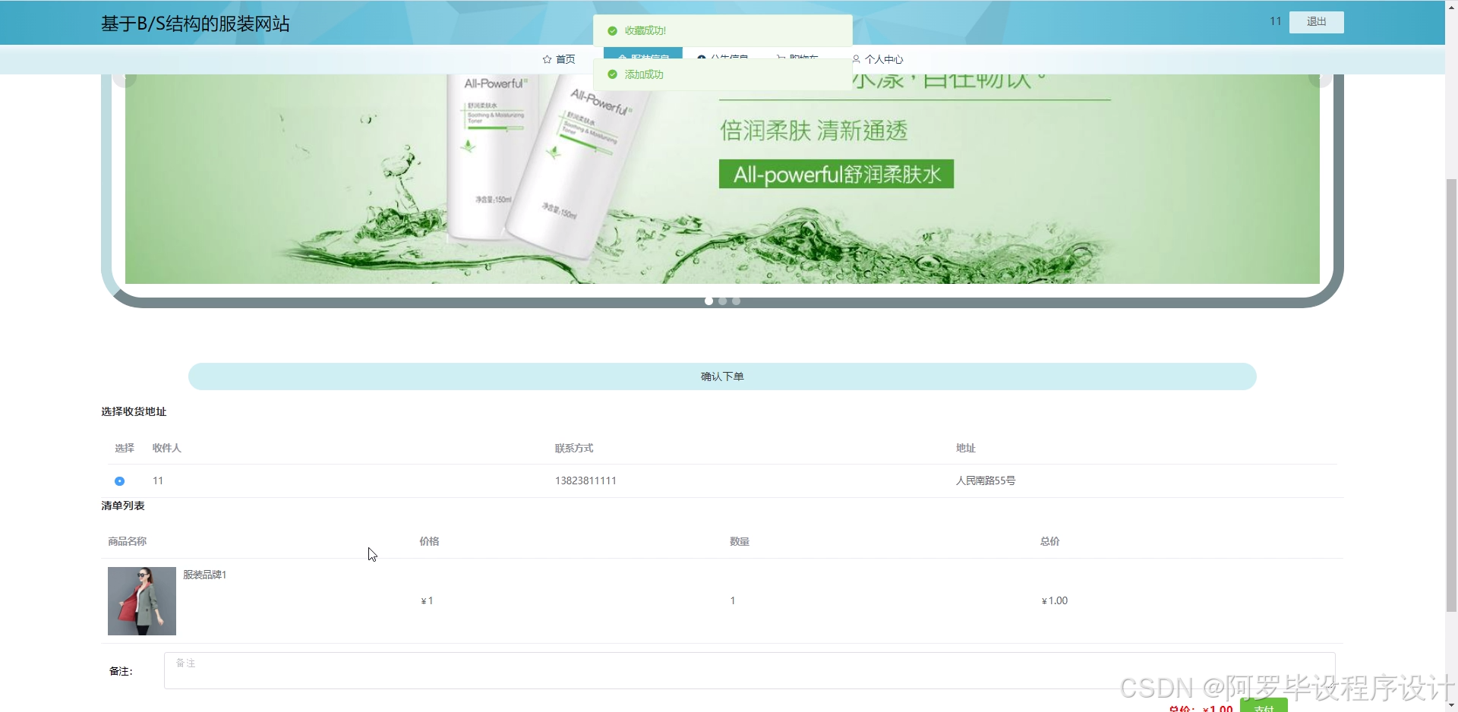This screenshot has height=712, width=1458.
Task: Select the second carousel indicator dot
Action: point(722,301)
